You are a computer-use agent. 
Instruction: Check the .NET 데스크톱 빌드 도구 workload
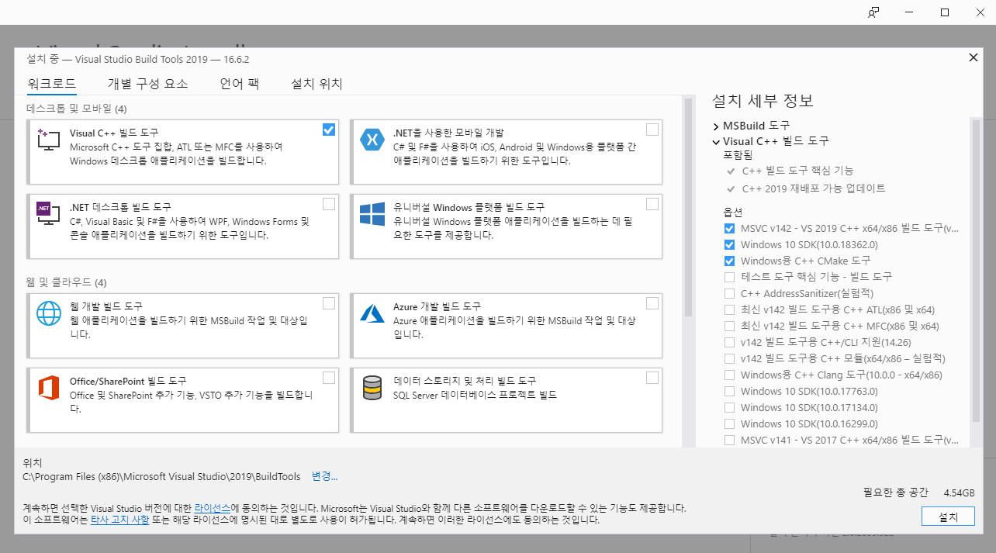(x=329, y=204)
